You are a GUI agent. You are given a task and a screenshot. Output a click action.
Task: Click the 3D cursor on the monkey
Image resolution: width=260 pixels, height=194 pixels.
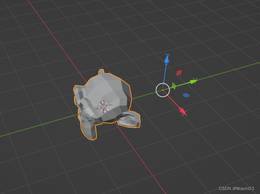104,107
